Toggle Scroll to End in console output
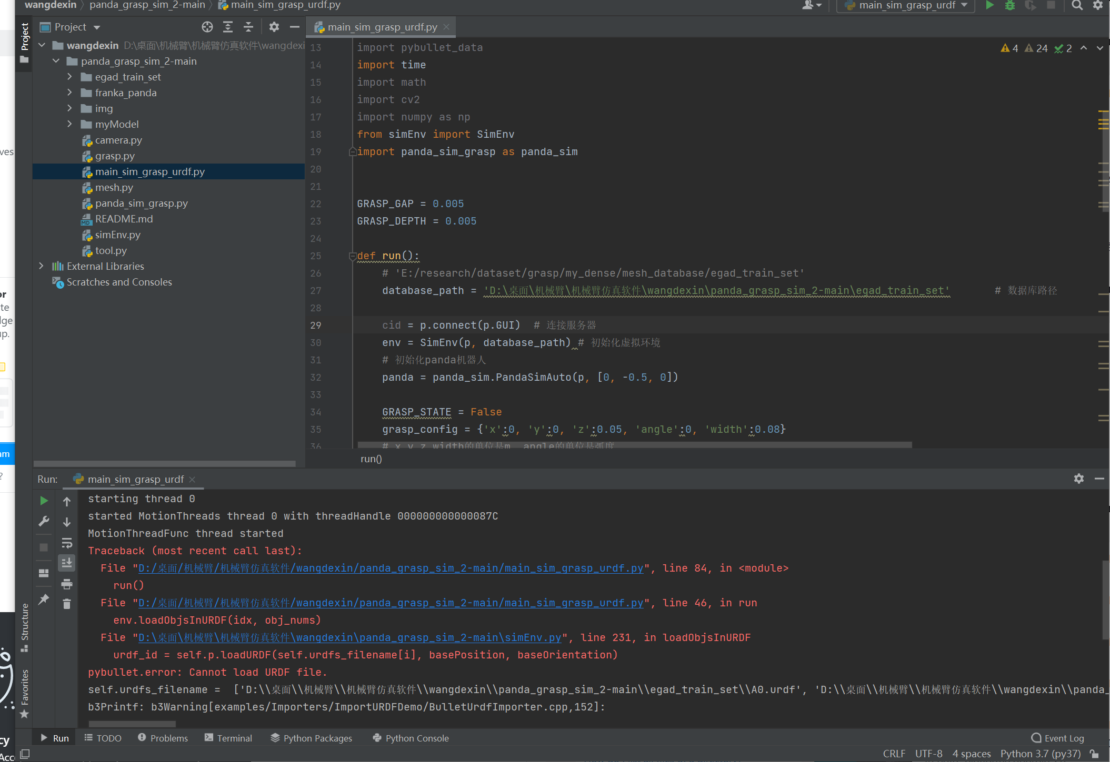Image resolution: width=1110 pixels, height=762 pixels. [67, 563]
